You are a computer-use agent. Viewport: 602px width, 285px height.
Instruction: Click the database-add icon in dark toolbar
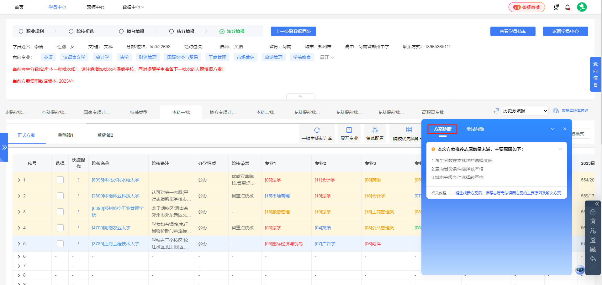click(x=593, y=249)
